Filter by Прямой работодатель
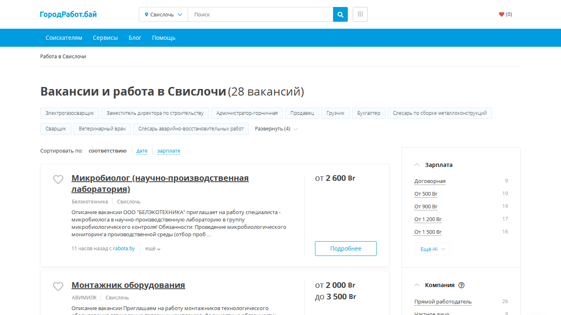The height and width of the screenshot is (315, 561). point(443,302)
